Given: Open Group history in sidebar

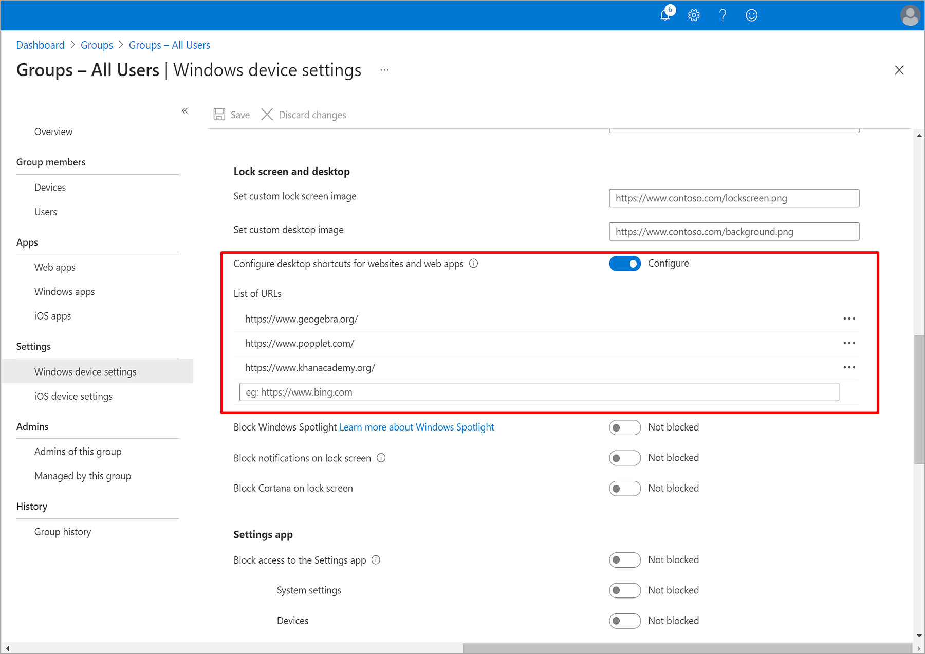Looking at the screenshot, I should (x=63, y=532).
